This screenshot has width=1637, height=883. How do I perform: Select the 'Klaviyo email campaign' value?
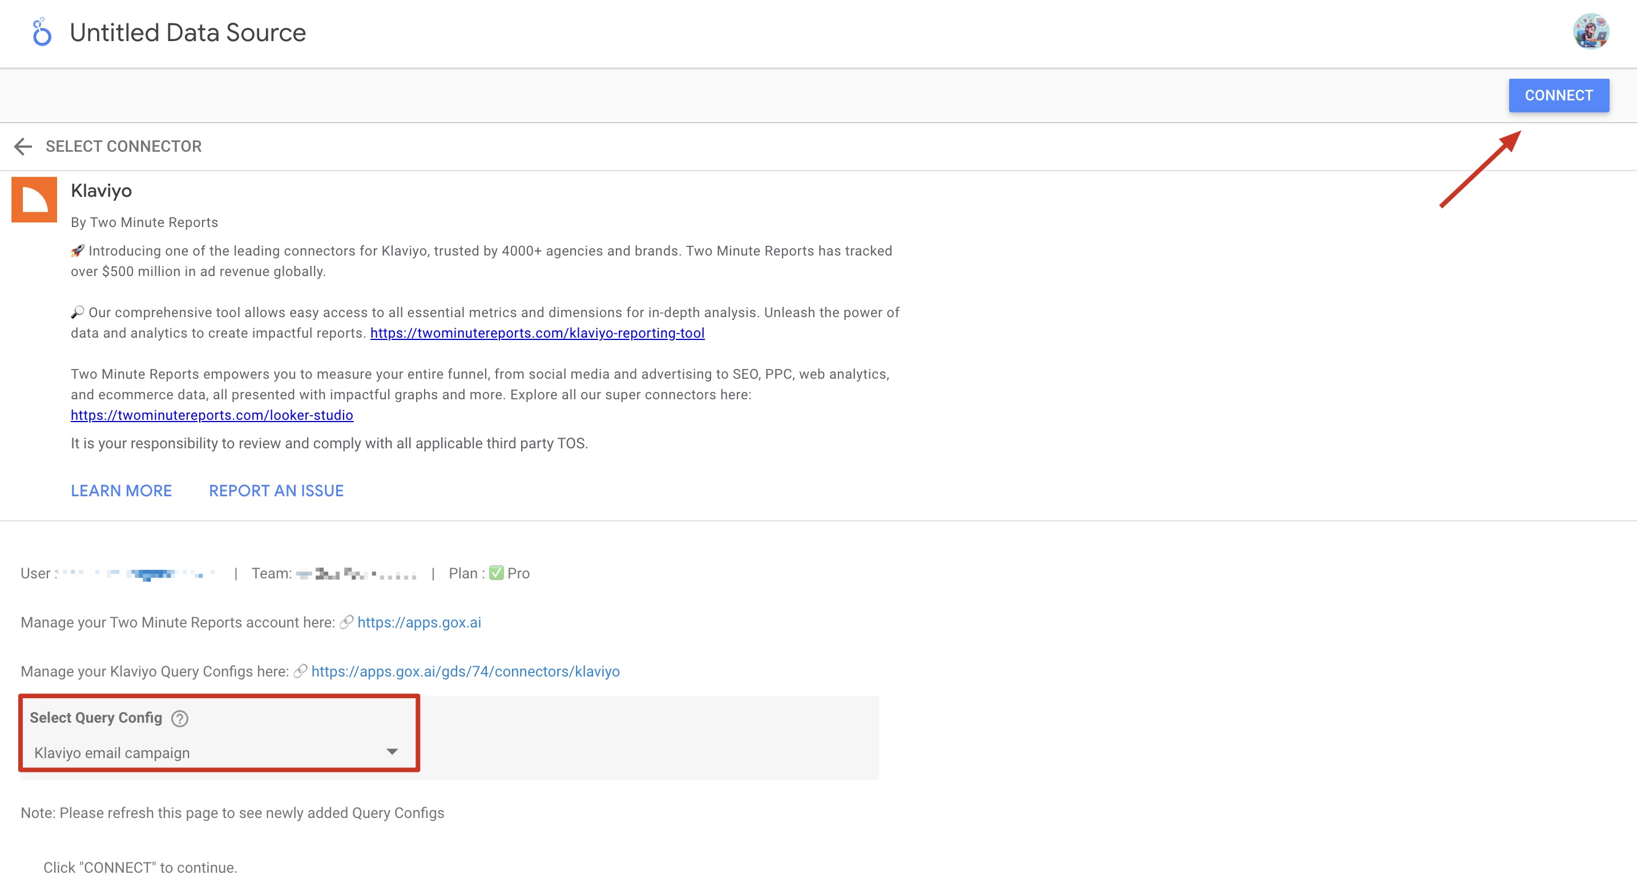112,753
